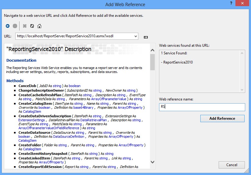Image resolution: width=251 pixels, height=175 pixels.
Task: Click the CreateLinkedItem method name
Action: pos(34,158)
